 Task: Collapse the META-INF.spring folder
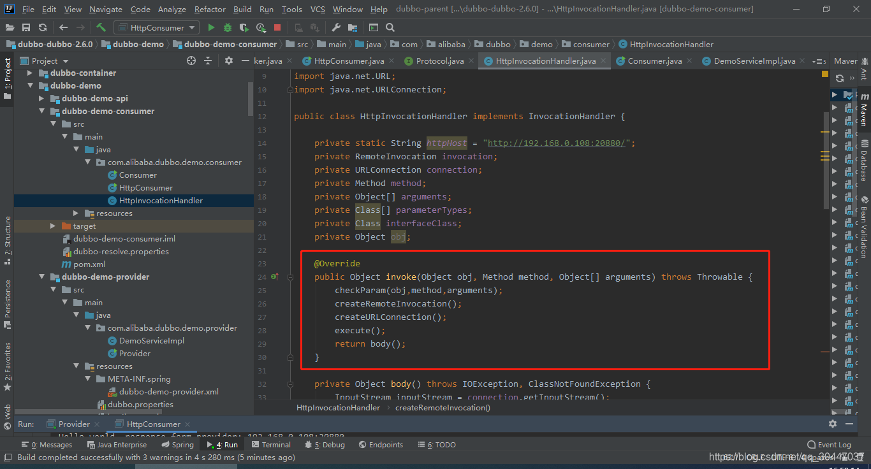click(x=88, y=379)
